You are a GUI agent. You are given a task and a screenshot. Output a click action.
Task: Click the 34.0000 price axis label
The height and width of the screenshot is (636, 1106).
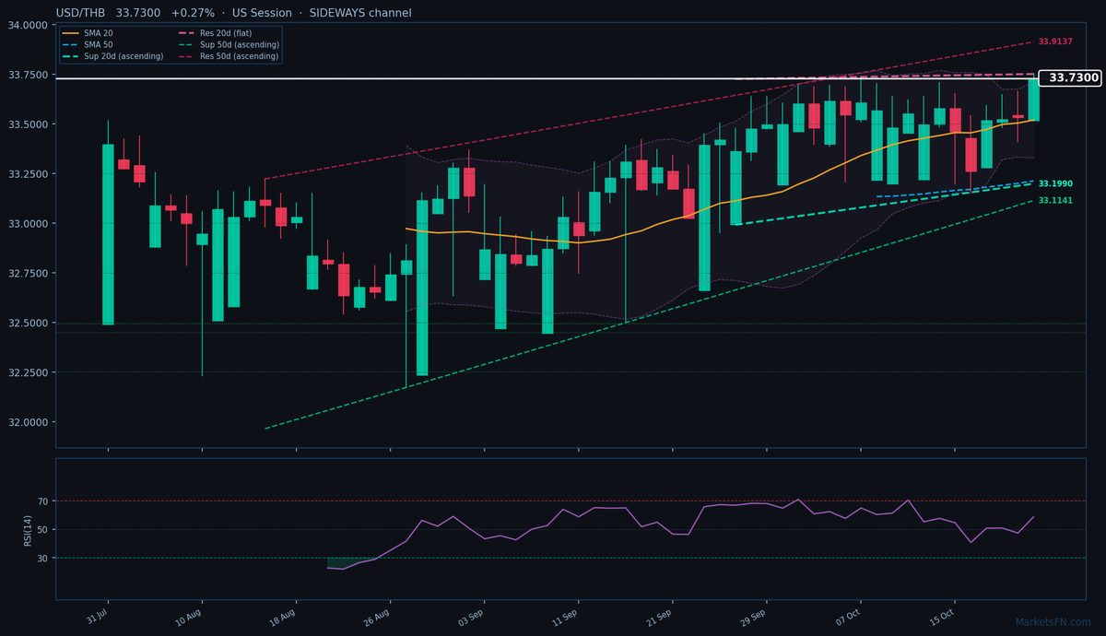[29, 25]
